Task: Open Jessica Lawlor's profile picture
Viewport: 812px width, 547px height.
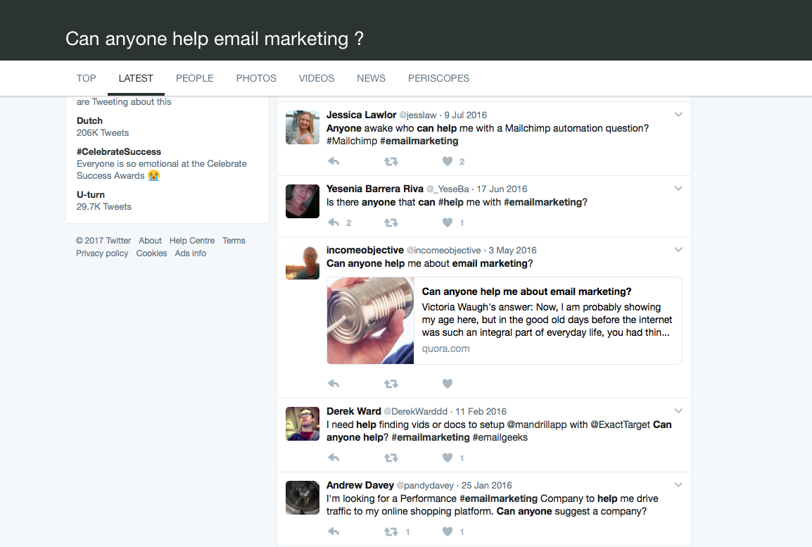Action: 303,127
